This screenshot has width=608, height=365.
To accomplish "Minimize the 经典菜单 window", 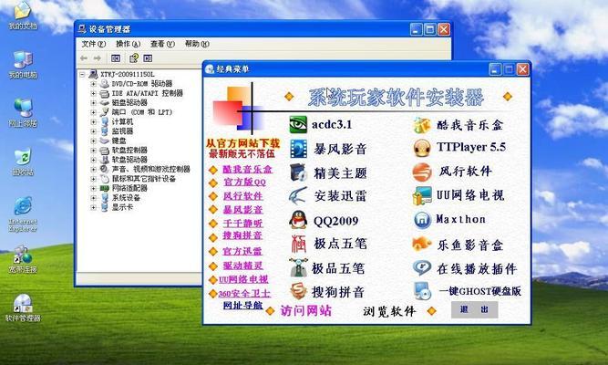I will click(x=495, y=69).
